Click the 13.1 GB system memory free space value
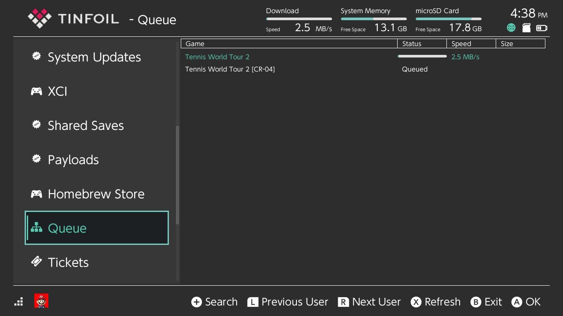This screenshot has width=563, height=316. 391,28
